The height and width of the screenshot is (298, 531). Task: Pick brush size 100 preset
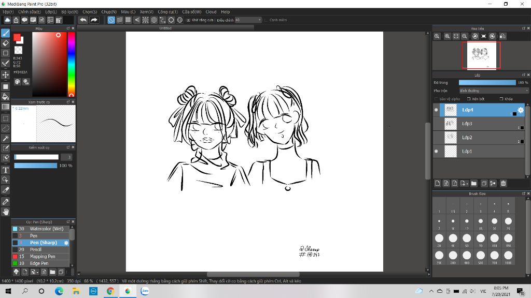coord(494,240)
